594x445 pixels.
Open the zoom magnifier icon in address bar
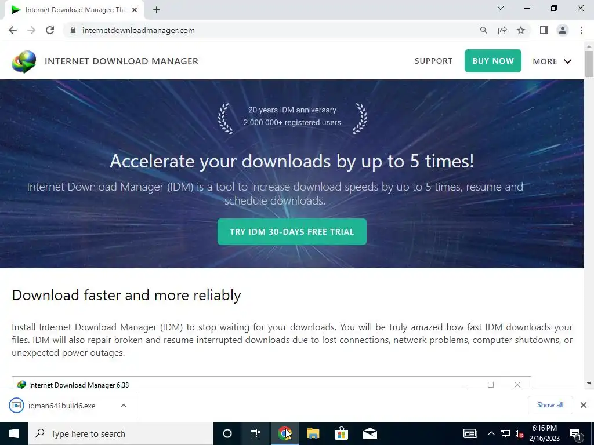click(x=484, y=30)
